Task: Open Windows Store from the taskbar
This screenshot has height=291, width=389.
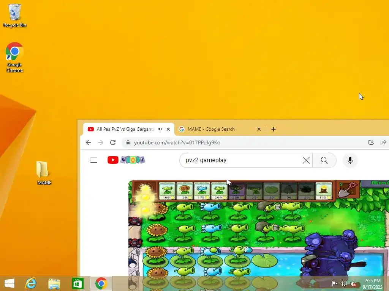Action: 77,283
